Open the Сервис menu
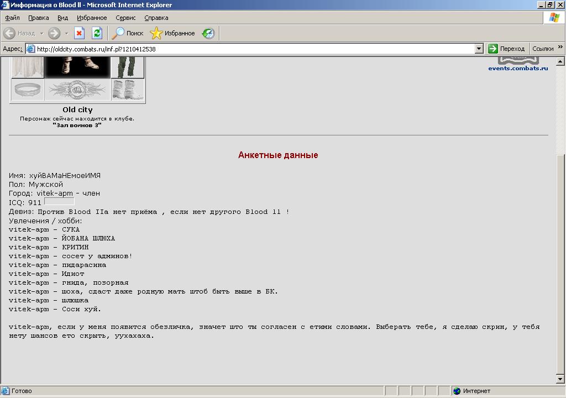The height and width of the screenshot is (398, 566). (x=125, y=18)
